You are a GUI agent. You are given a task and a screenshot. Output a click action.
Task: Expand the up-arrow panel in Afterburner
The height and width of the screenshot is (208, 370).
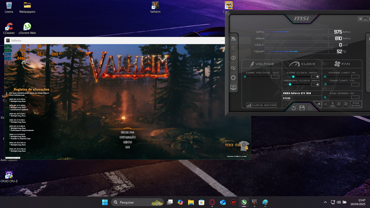pyautogui.click(x=319, y=104)
